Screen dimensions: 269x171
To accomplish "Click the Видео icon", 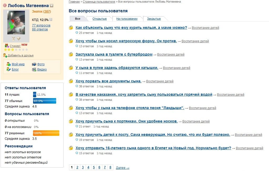I will pyautogui.click(x=34, y=70).
